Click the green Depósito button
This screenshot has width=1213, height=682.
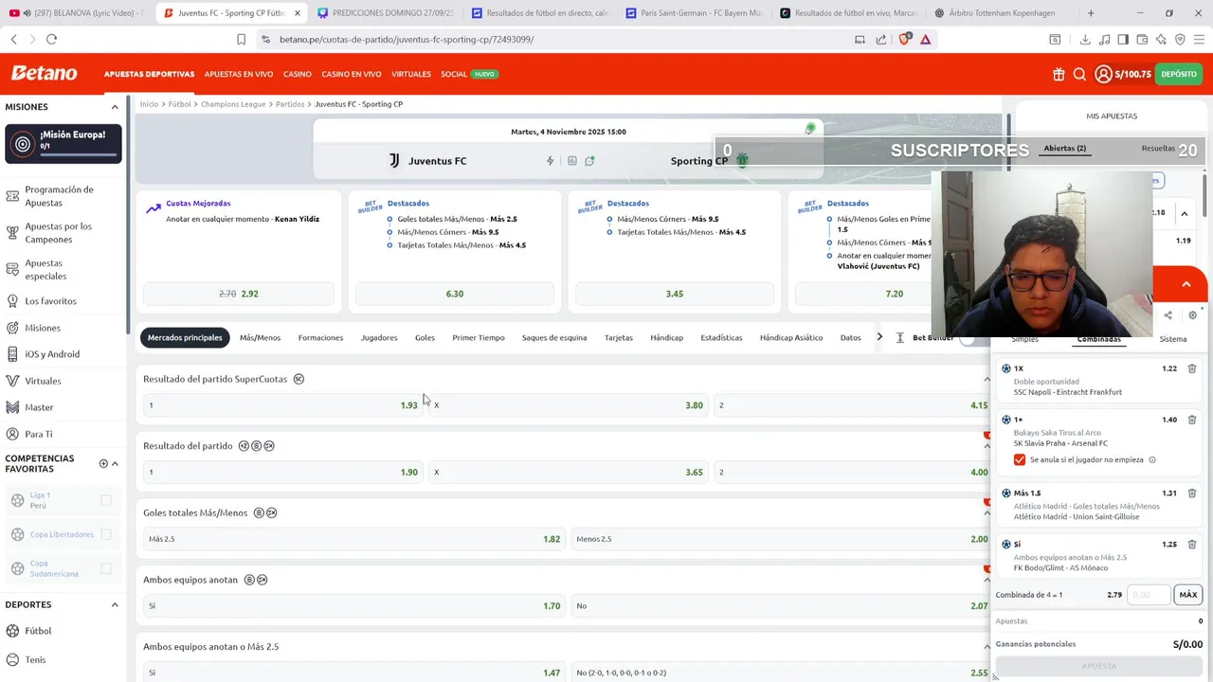(x=1179, y=74)
